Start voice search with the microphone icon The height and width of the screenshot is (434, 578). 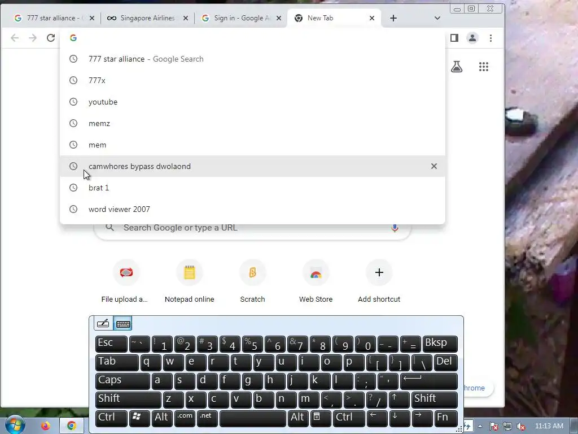click(x=395, y=228)
